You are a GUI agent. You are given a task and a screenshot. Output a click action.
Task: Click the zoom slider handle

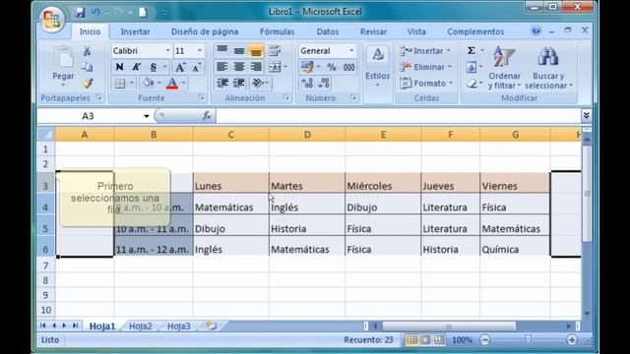coord(528,339)
